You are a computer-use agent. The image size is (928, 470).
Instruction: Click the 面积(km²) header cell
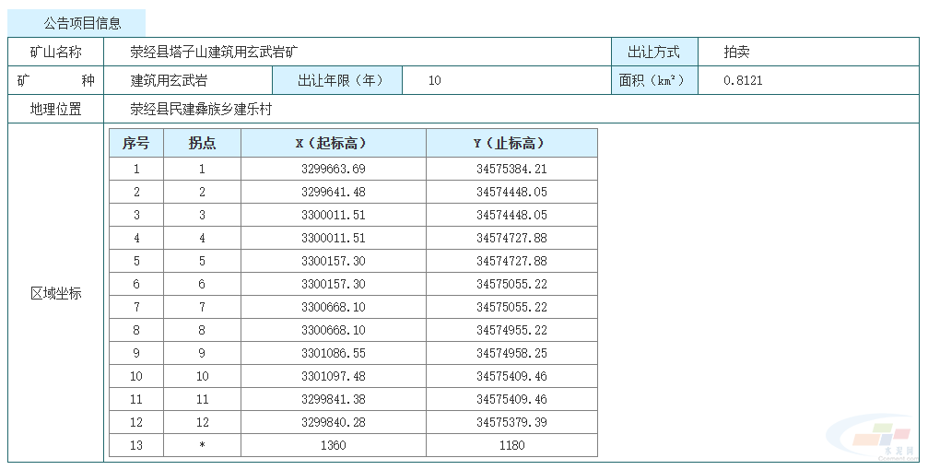(654, 80)
